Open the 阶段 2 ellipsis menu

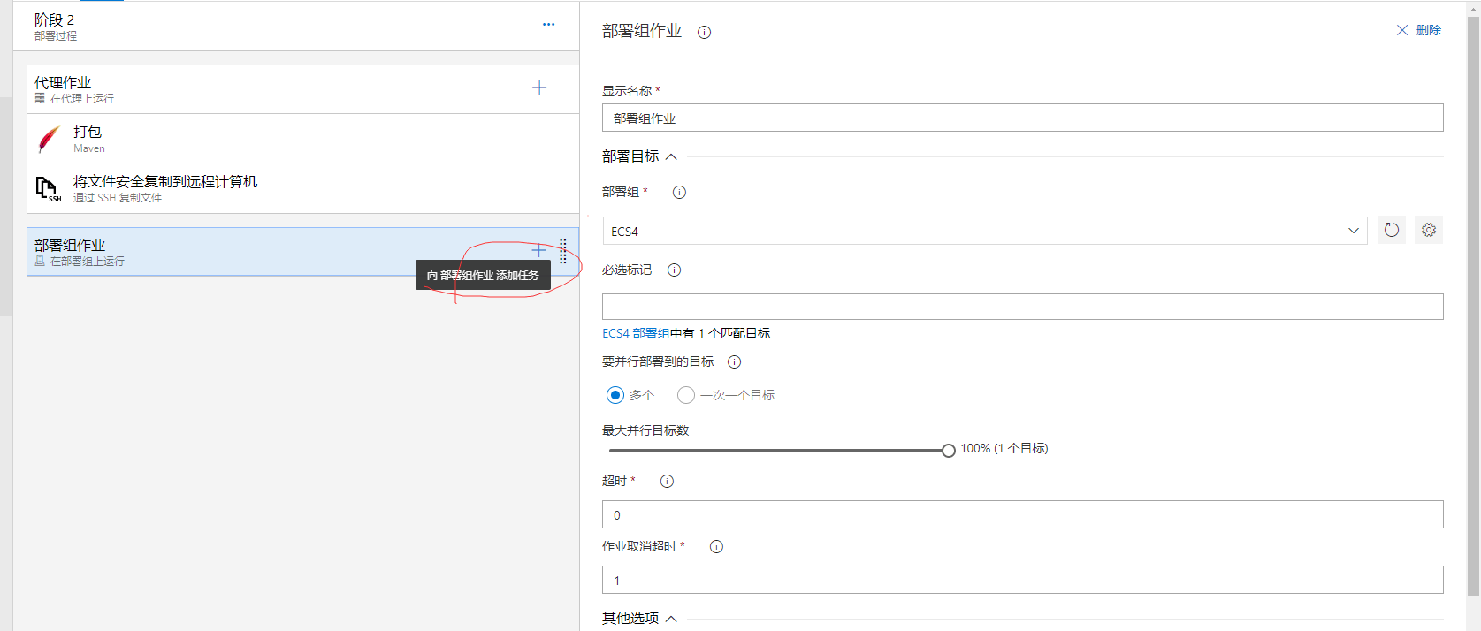click(548, 25)
